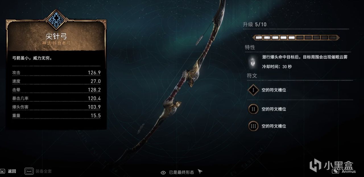Select the 暴击几率 120.4 stat row
This screenshot has height=177, width=364.
click(x=56, y=99)
